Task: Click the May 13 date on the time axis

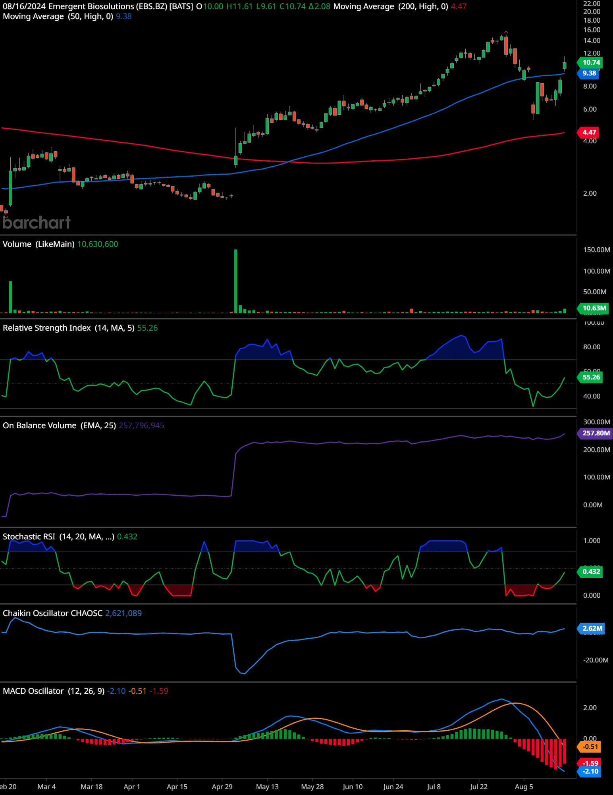Action: (x=267, y=787)
